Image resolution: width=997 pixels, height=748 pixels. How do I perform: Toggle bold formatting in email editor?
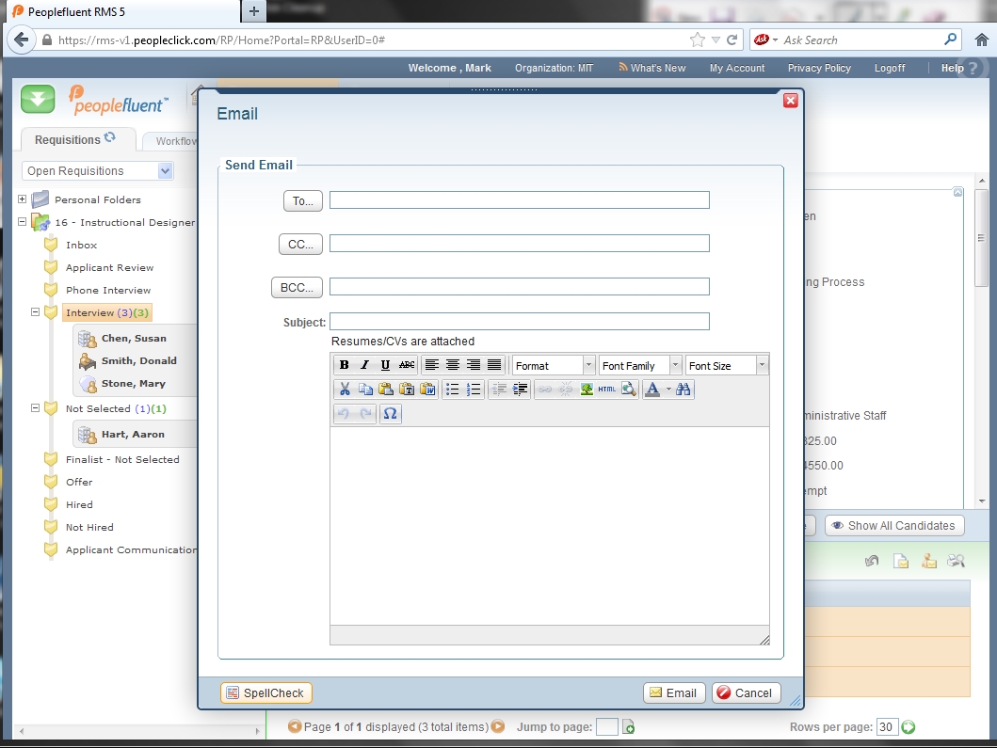[344, 365]
